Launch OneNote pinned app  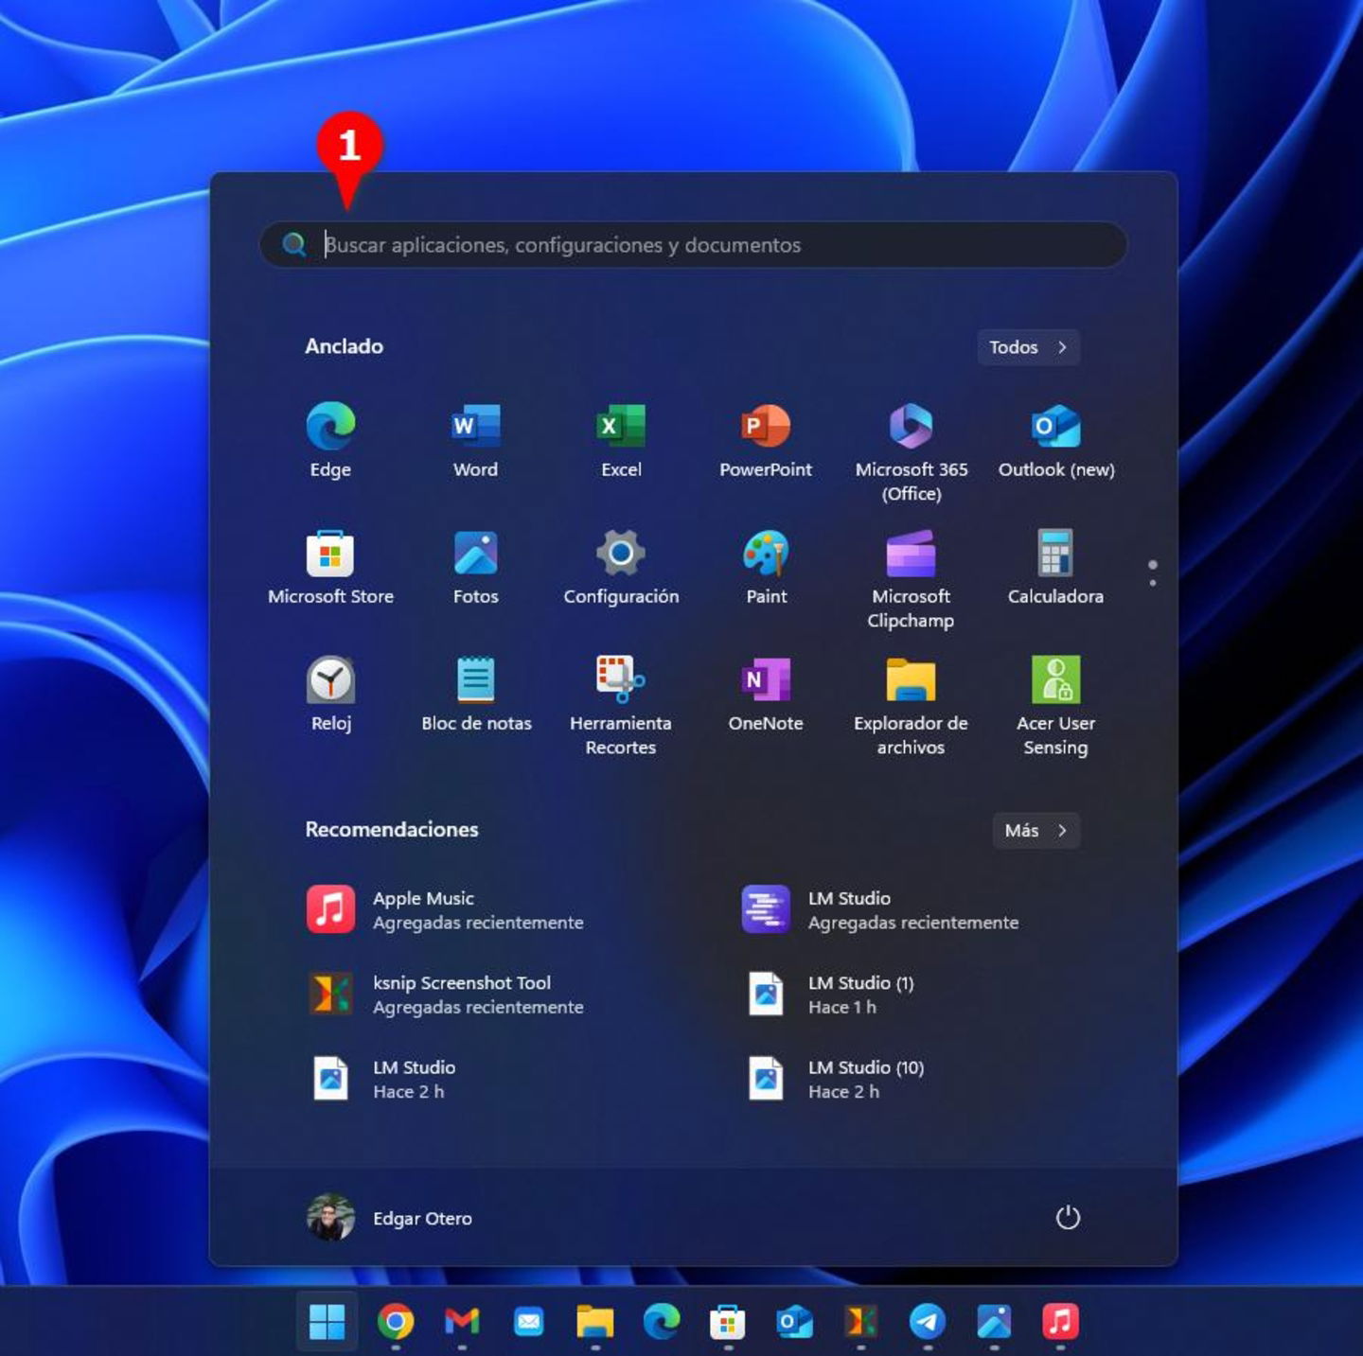click(766, 694)
